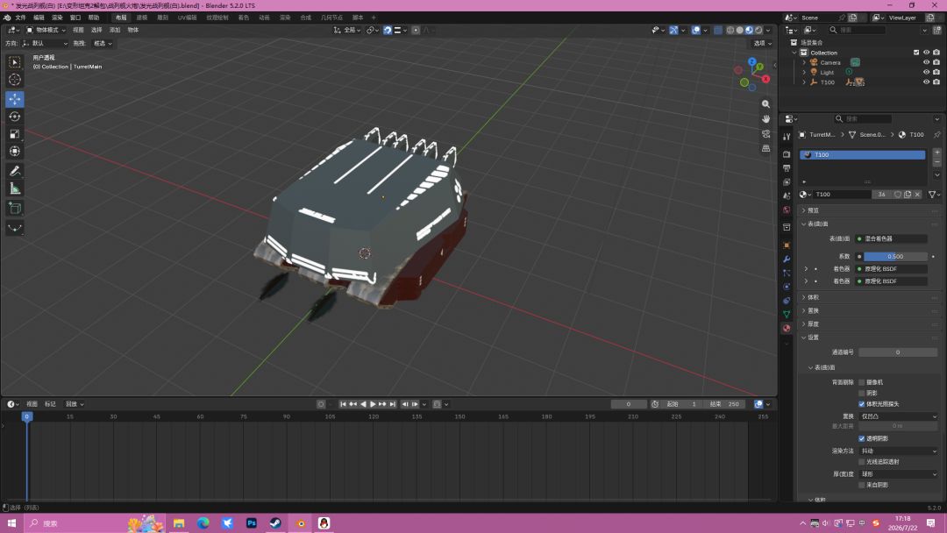The width and height of the screenshot is (947, 533).
Task: Select the Annotate pencil tool
Action: coord(15,172)
